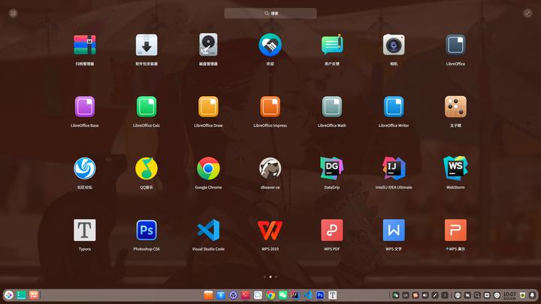Open the on-screen keyboard tray icon
Screen dimensions: 541x304
coord(487,296)
